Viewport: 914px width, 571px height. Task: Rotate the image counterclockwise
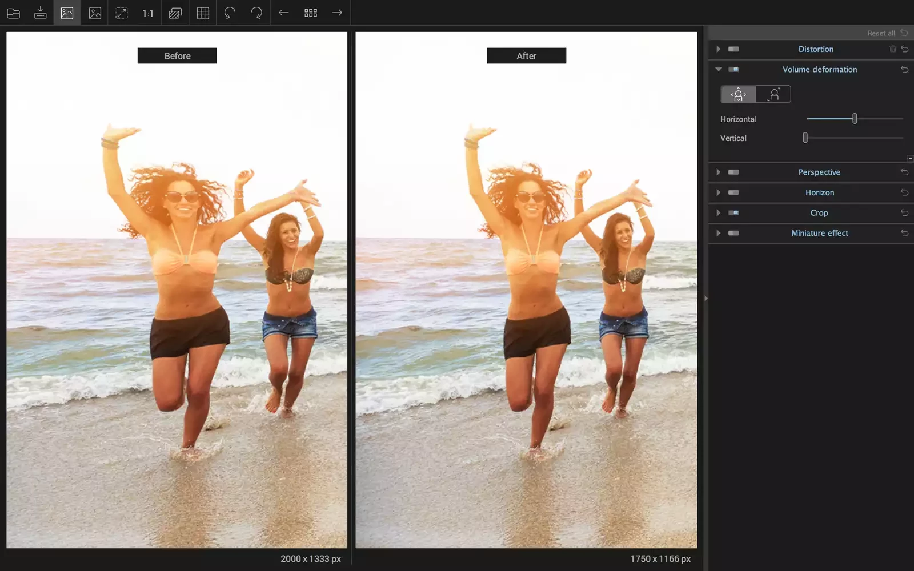coord(230,13)
